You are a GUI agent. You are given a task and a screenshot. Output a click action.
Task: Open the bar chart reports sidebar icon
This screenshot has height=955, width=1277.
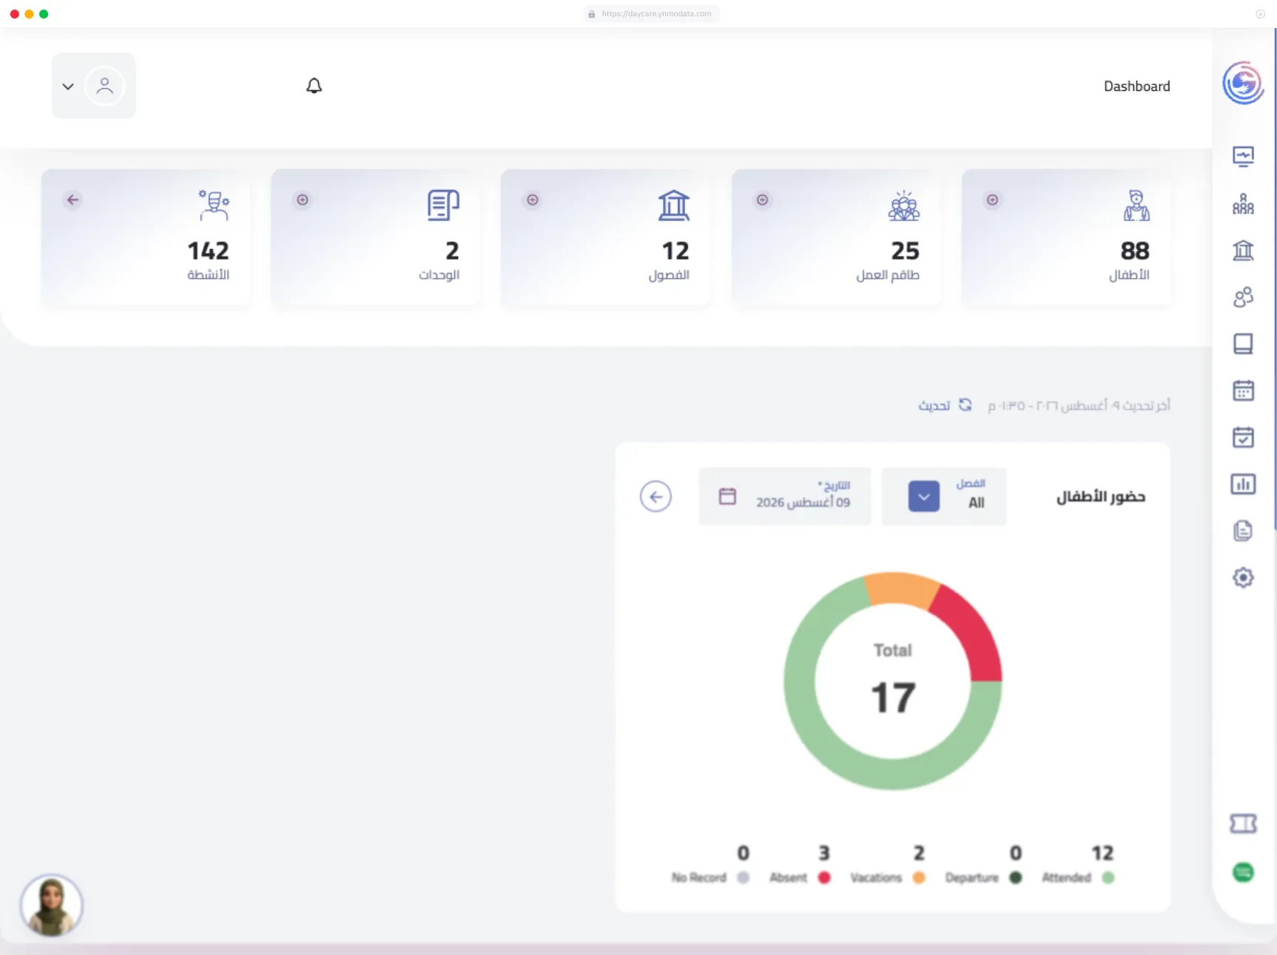point(1243,484)
